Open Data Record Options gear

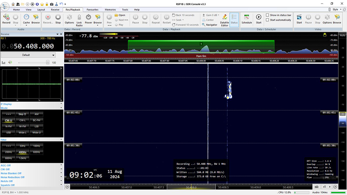point(69,19)
